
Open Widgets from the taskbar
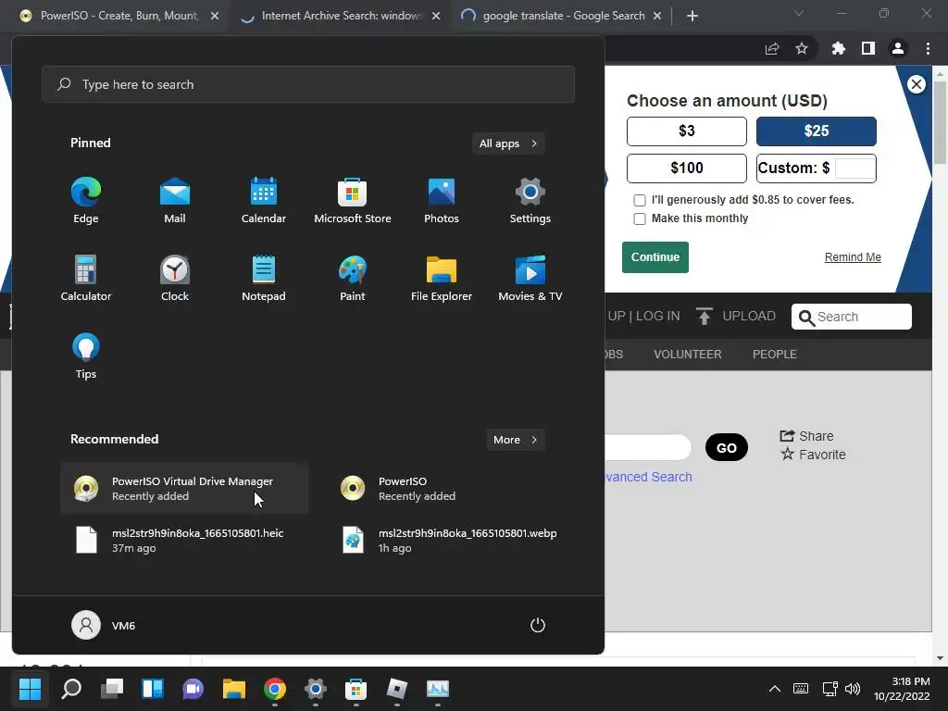[x=153, y=689]
